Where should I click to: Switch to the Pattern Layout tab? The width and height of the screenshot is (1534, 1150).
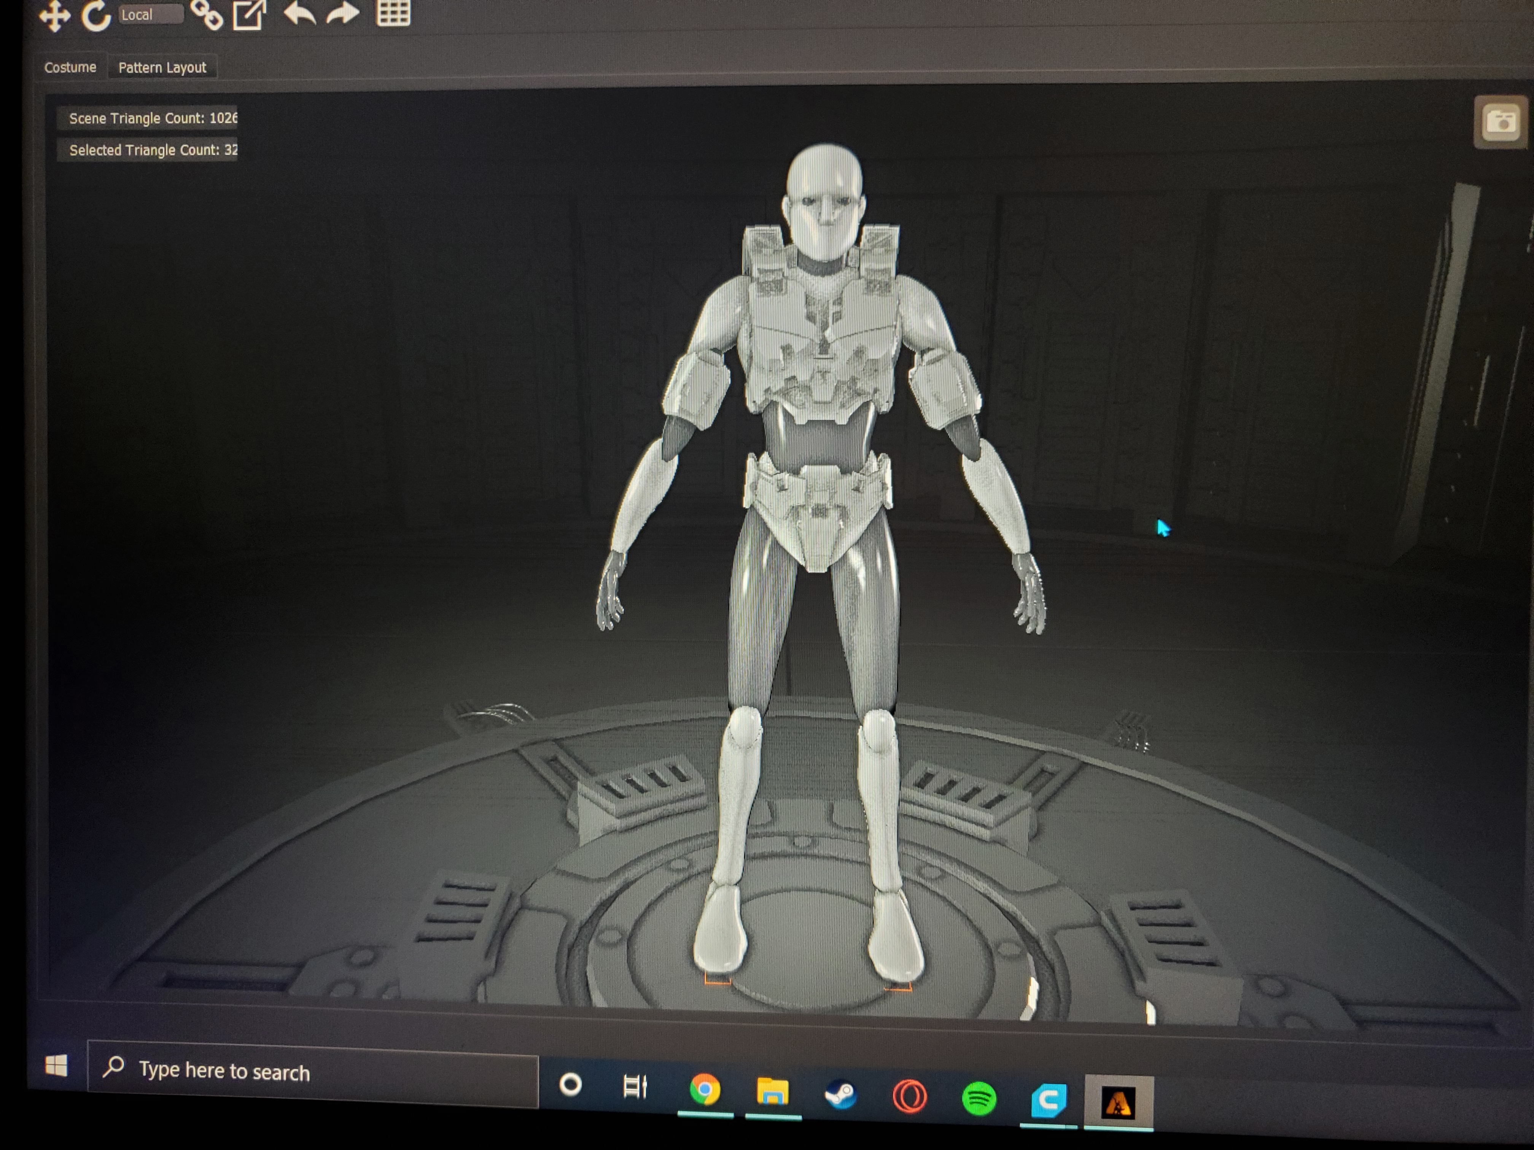pyautogui.click(x=162, y=67)
